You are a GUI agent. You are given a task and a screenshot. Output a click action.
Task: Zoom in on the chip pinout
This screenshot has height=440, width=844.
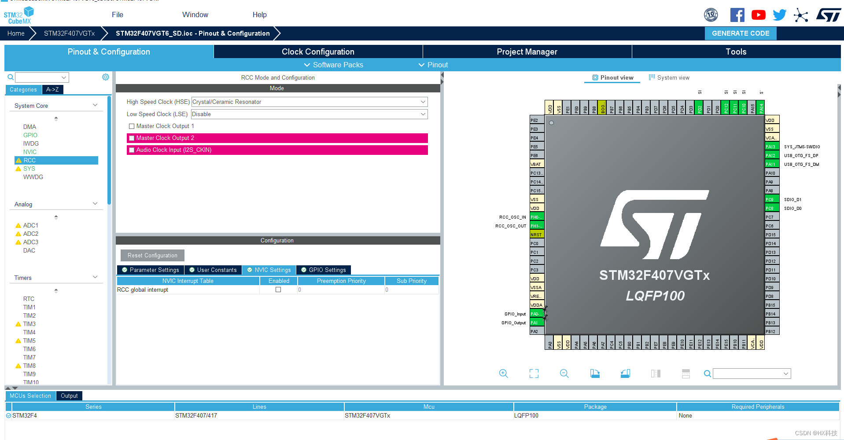[504, 374]
